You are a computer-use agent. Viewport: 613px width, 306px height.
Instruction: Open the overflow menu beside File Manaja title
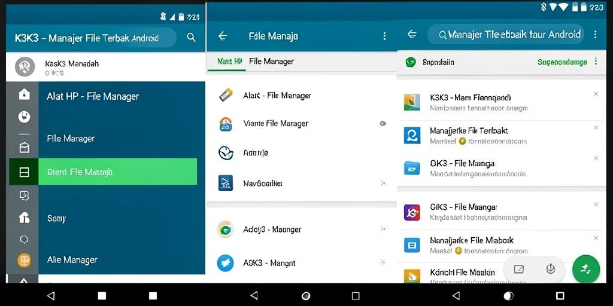pos(384,36)
